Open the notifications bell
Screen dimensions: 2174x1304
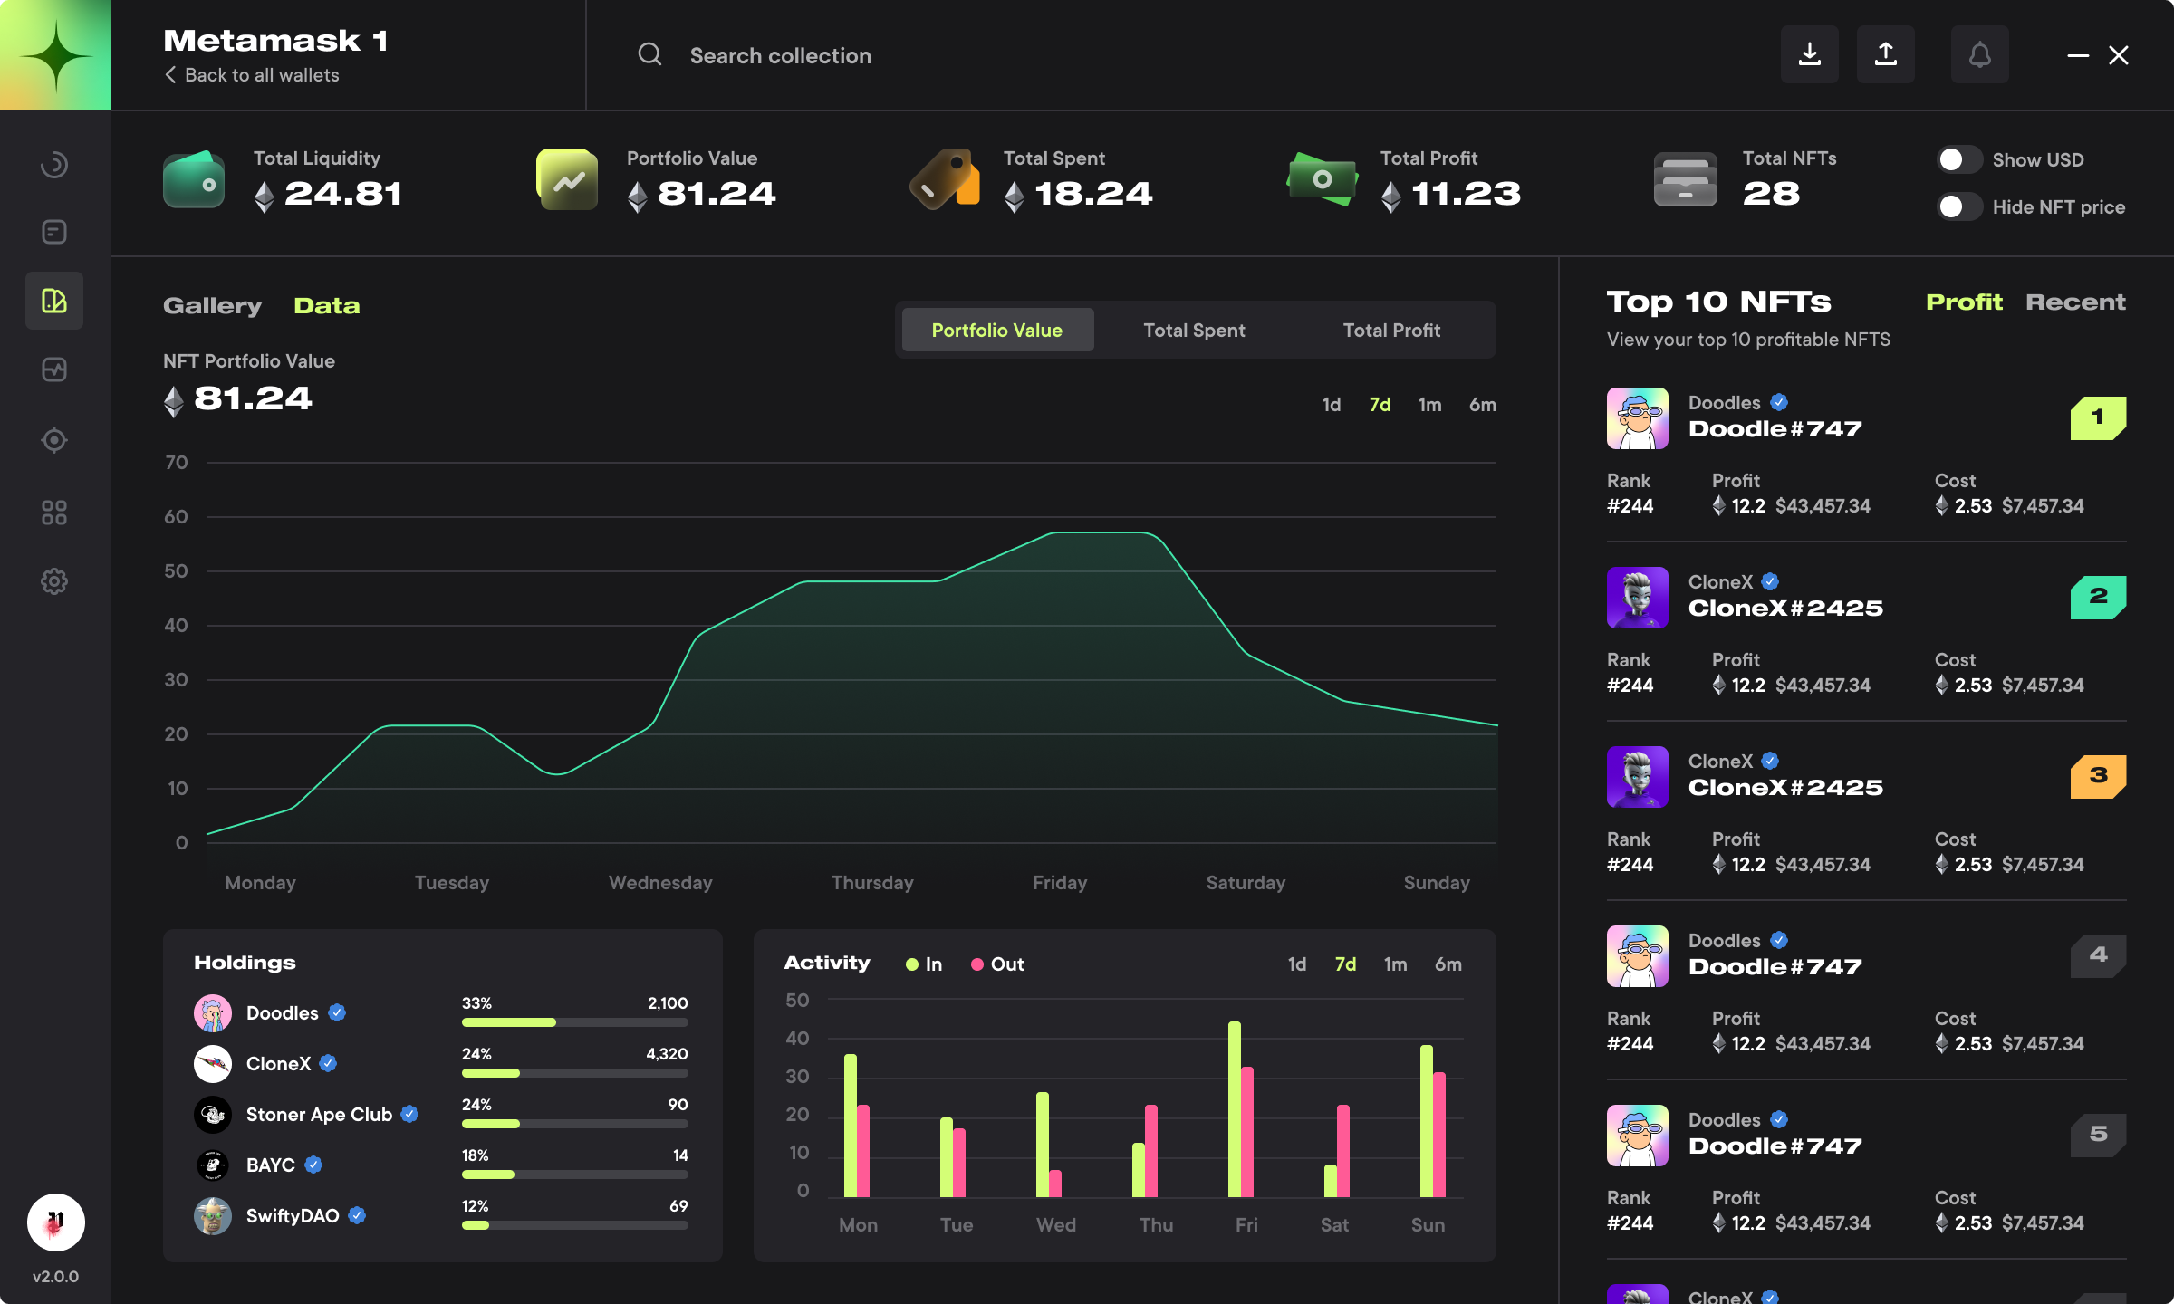point(1980,55)
